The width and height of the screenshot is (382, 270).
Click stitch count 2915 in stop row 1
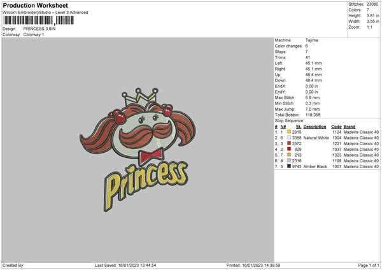[x=297, y=132]
